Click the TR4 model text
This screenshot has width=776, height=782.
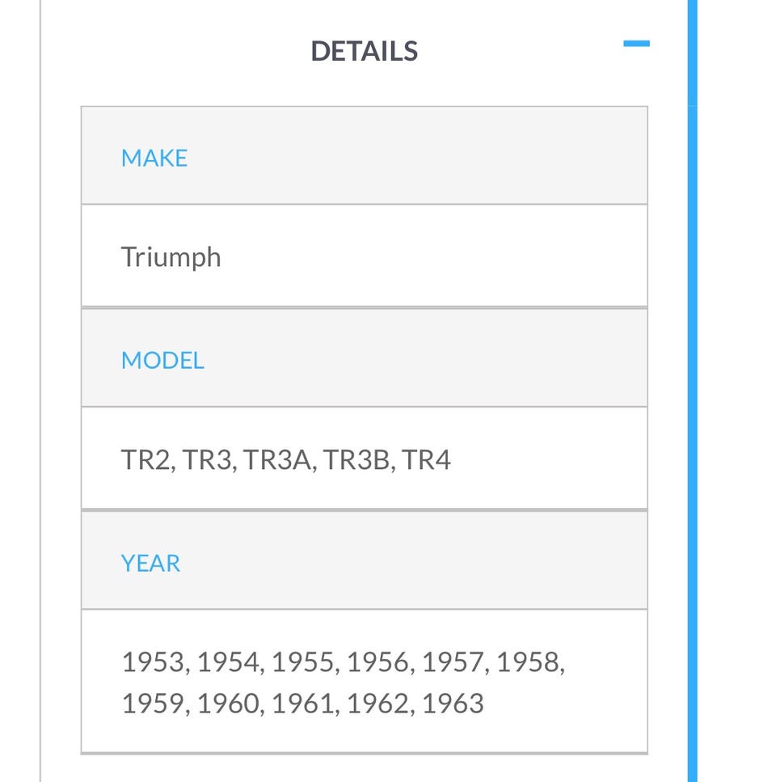coord(427,460)
